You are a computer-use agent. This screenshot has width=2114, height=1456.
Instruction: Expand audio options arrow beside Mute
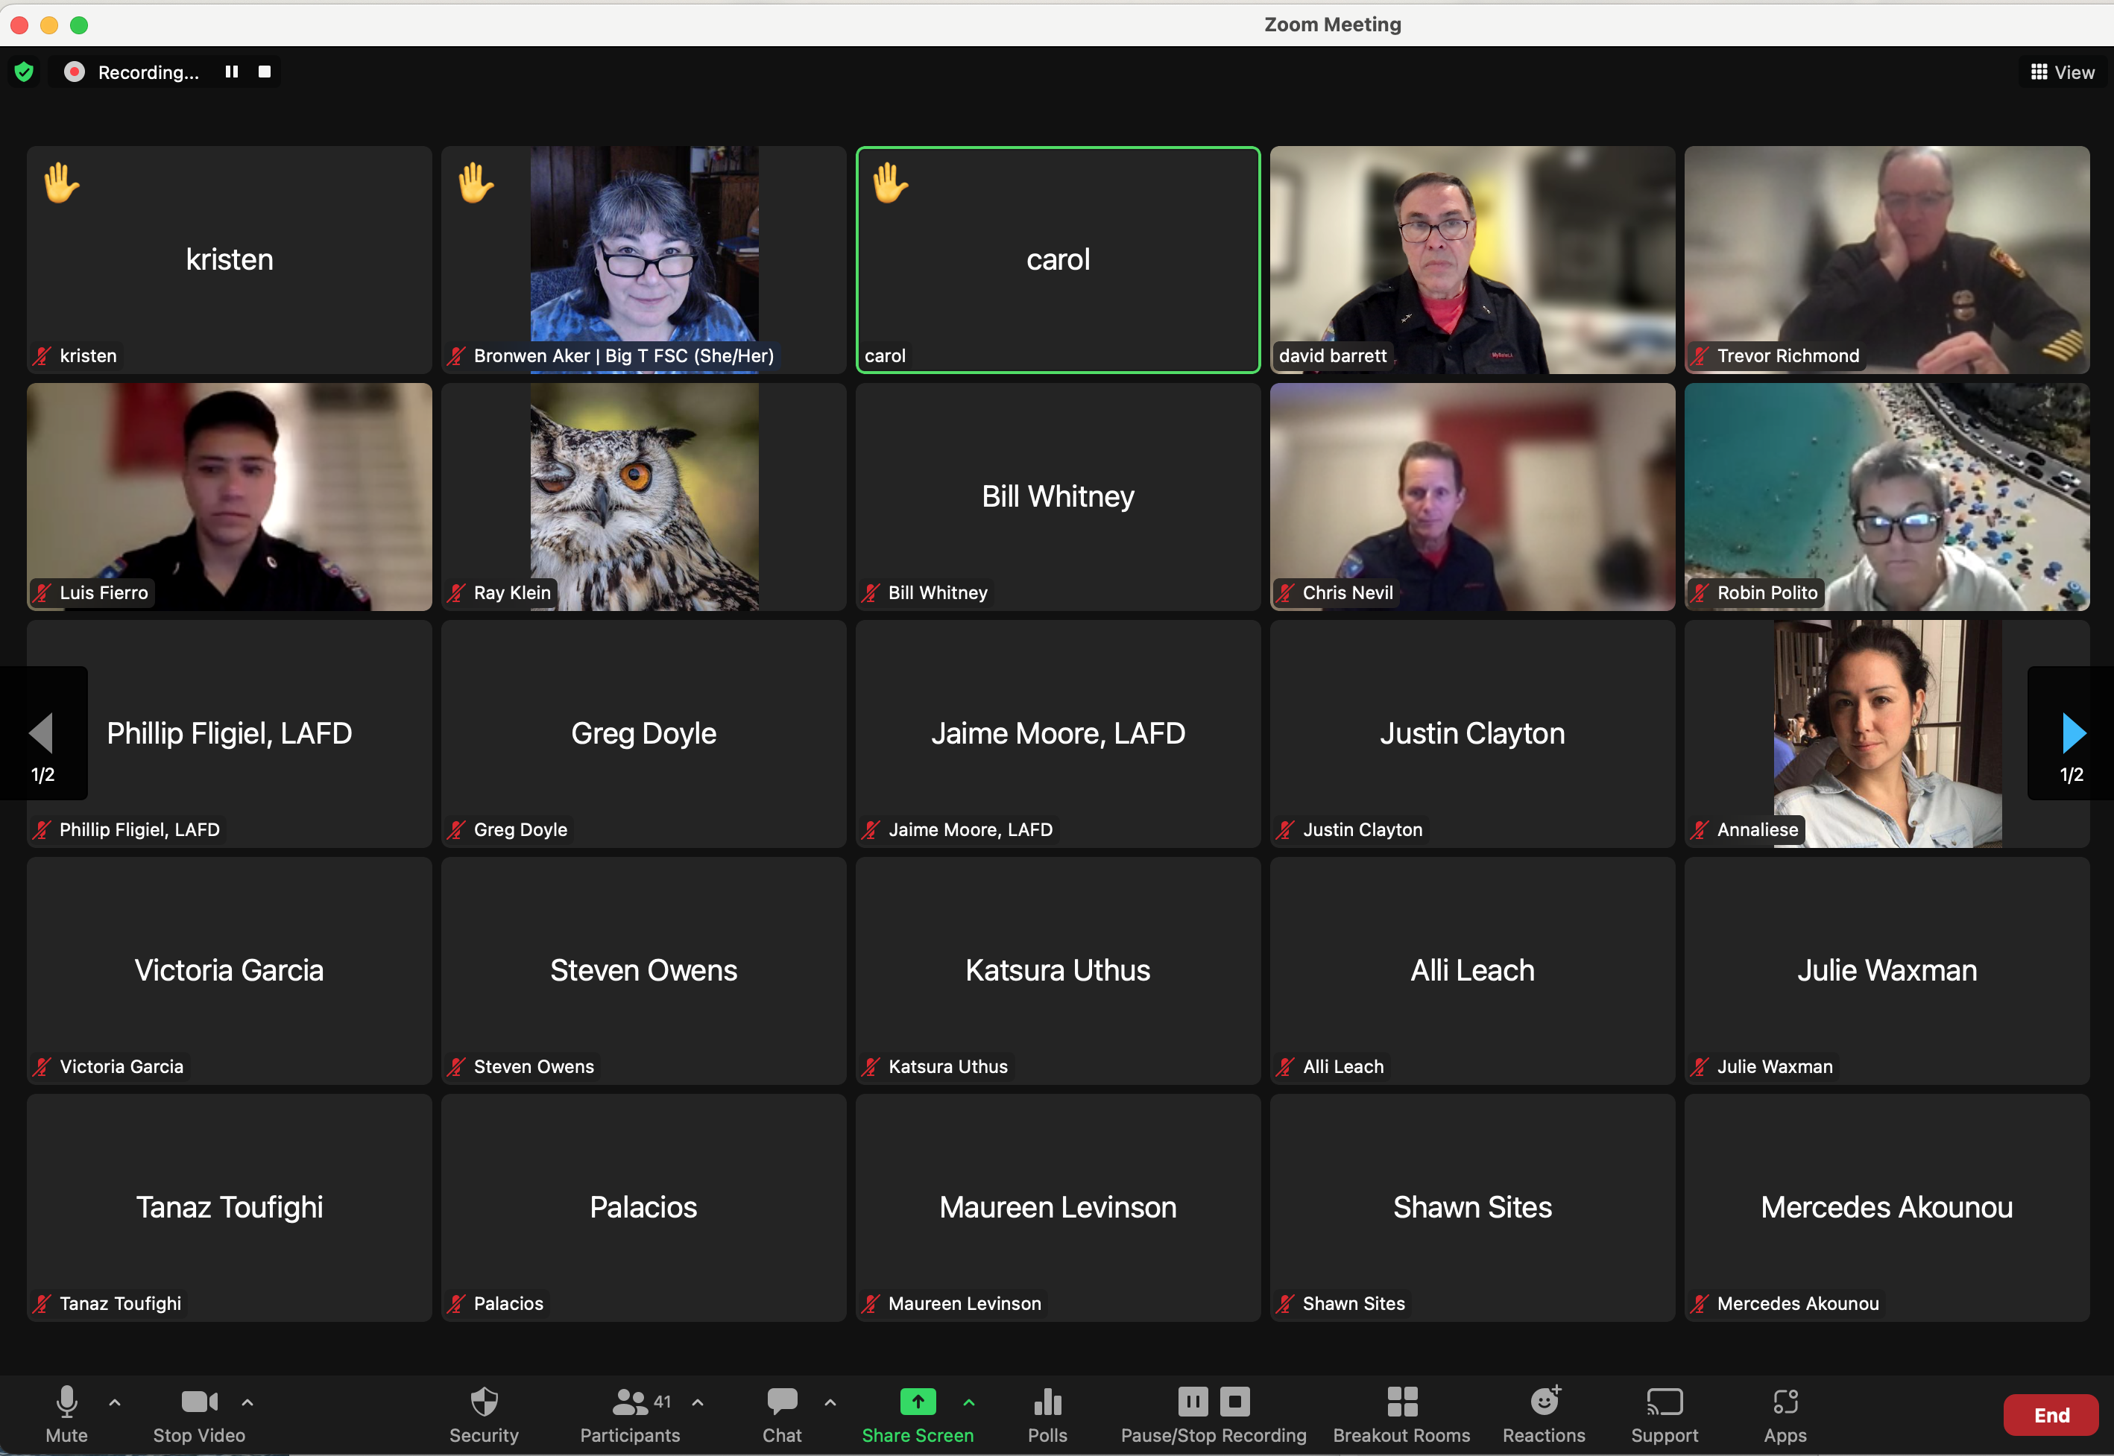(115, 1402)
